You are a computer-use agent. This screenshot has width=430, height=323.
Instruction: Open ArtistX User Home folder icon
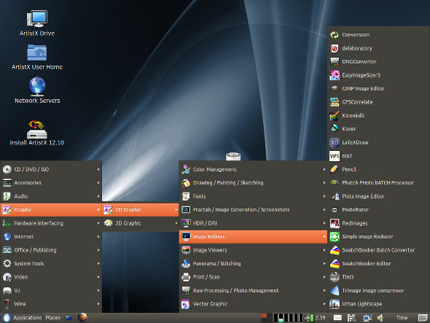(x=37, y=52)
